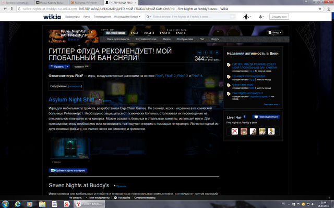Open file explorer from taskbar

pos(42,204)
